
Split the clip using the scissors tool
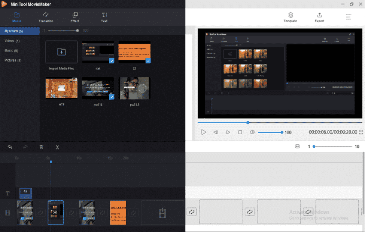pyautogui.click(x=57, y=147)
